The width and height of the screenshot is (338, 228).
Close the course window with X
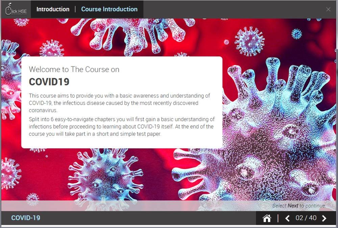(x=328, y=9)
